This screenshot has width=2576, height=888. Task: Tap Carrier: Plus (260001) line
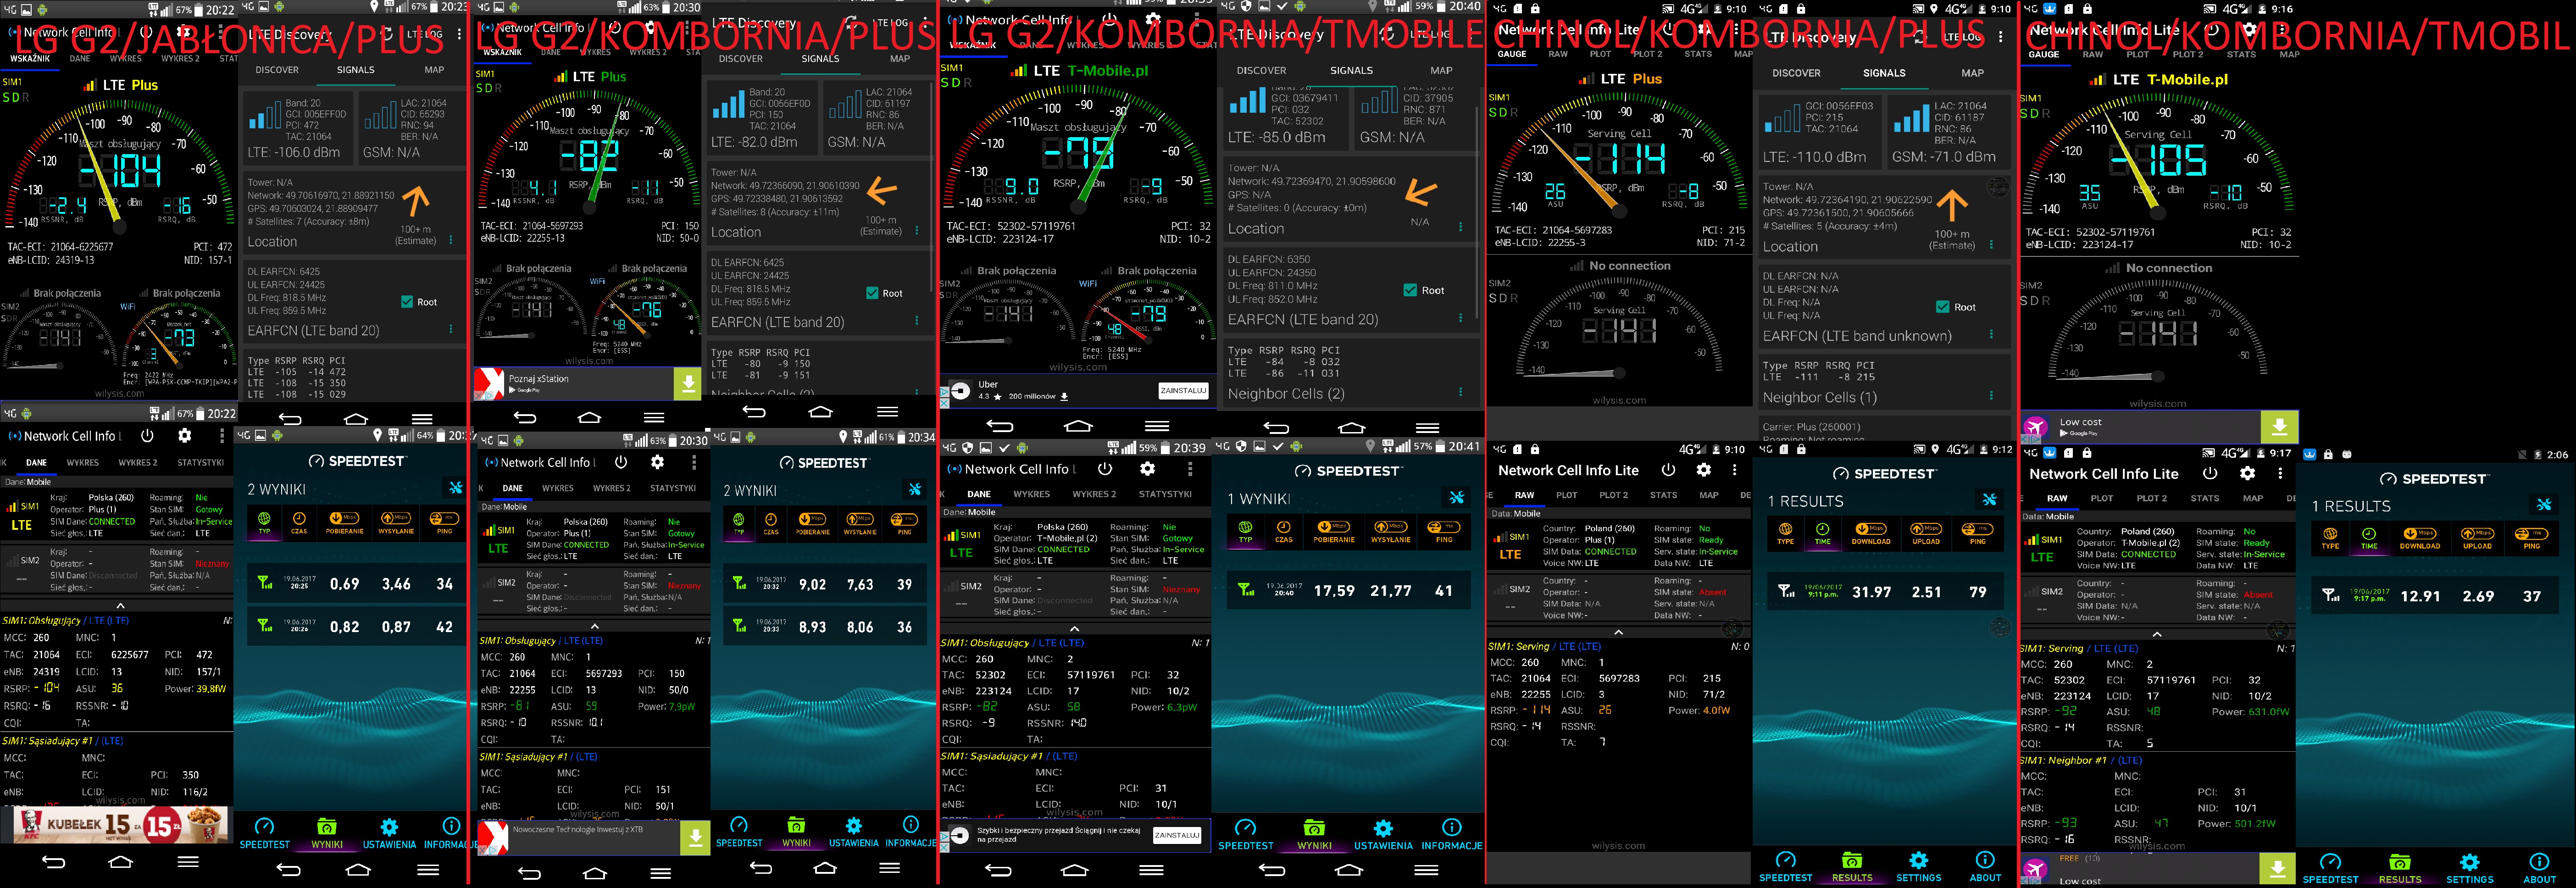tap(1812, 426)
